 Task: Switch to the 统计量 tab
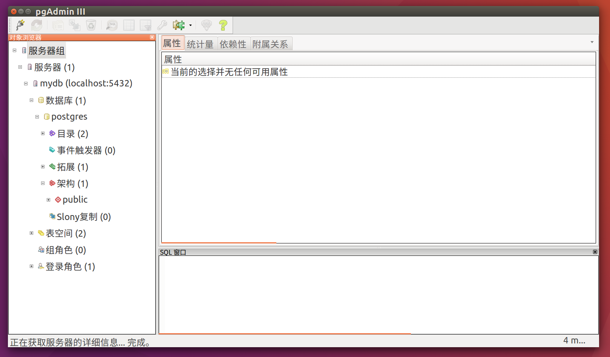pos(200,44)
